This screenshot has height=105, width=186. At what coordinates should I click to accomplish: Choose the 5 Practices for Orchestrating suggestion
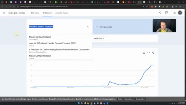coord(59,50)
